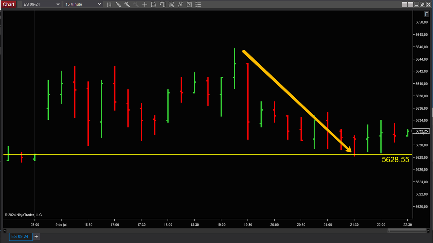Viewport: 433px width, 243px height.
Task: Click the 18:30 time axis label
Action: click(x=194, y=224)
